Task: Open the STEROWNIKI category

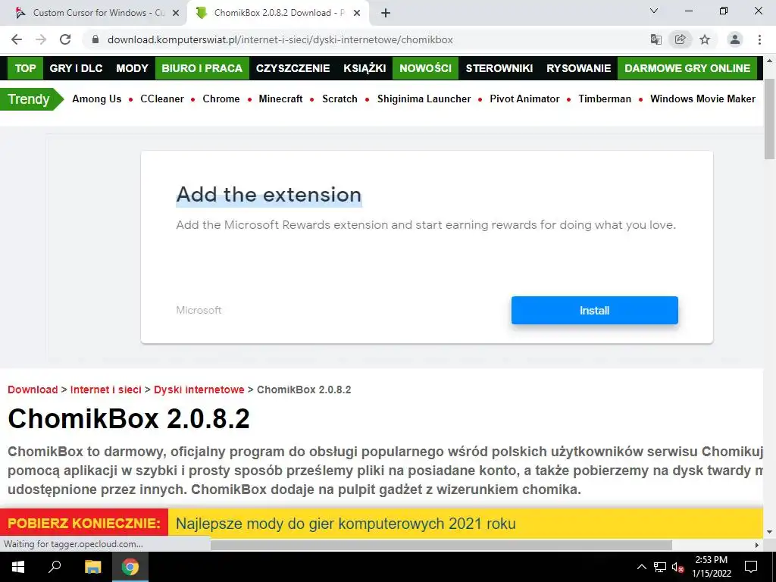Action: [x=499, y=68]
